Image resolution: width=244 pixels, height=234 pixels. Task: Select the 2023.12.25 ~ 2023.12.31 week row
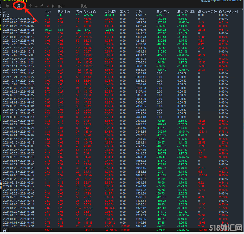coord(19,226)
